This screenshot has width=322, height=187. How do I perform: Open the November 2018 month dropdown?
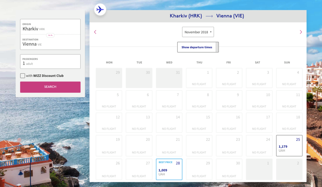click(x=198, y=32)
